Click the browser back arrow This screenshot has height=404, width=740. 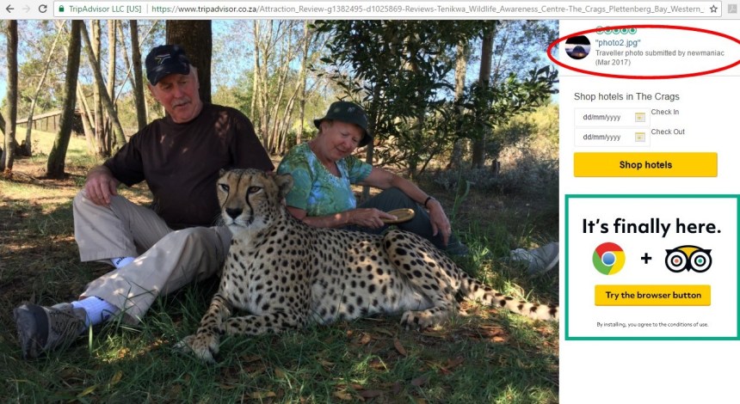coord(9,9)
